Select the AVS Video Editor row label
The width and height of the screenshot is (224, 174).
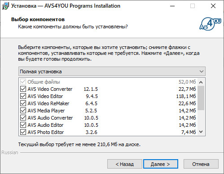(x=45, y=96)
